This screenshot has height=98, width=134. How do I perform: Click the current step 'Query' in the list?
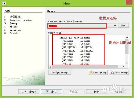coord(13,23)
